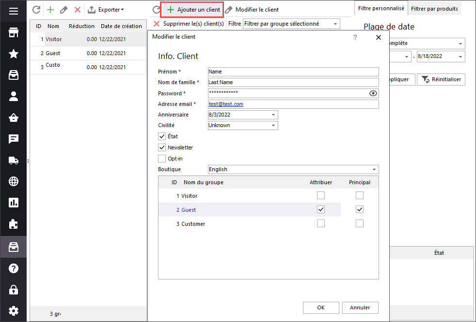
Task: Click the padlock icon in sidebar
Action: pyautogui.click(x=14, y=290)
